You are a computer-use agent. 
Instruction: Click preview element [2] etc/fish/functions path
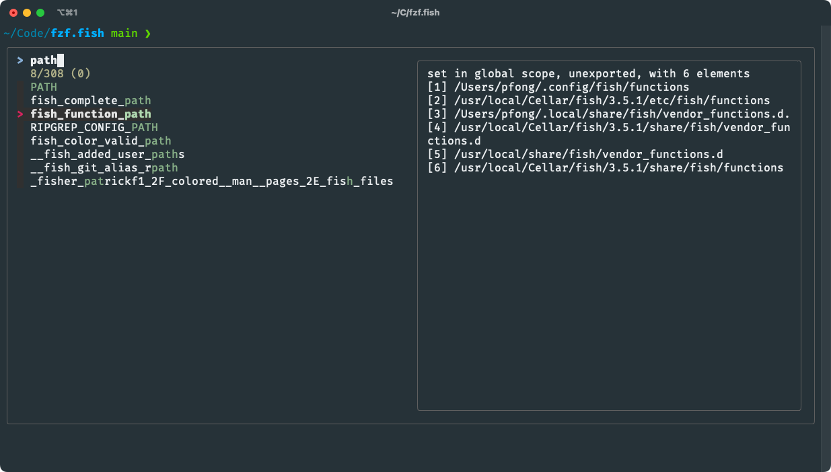coord(599,101)
